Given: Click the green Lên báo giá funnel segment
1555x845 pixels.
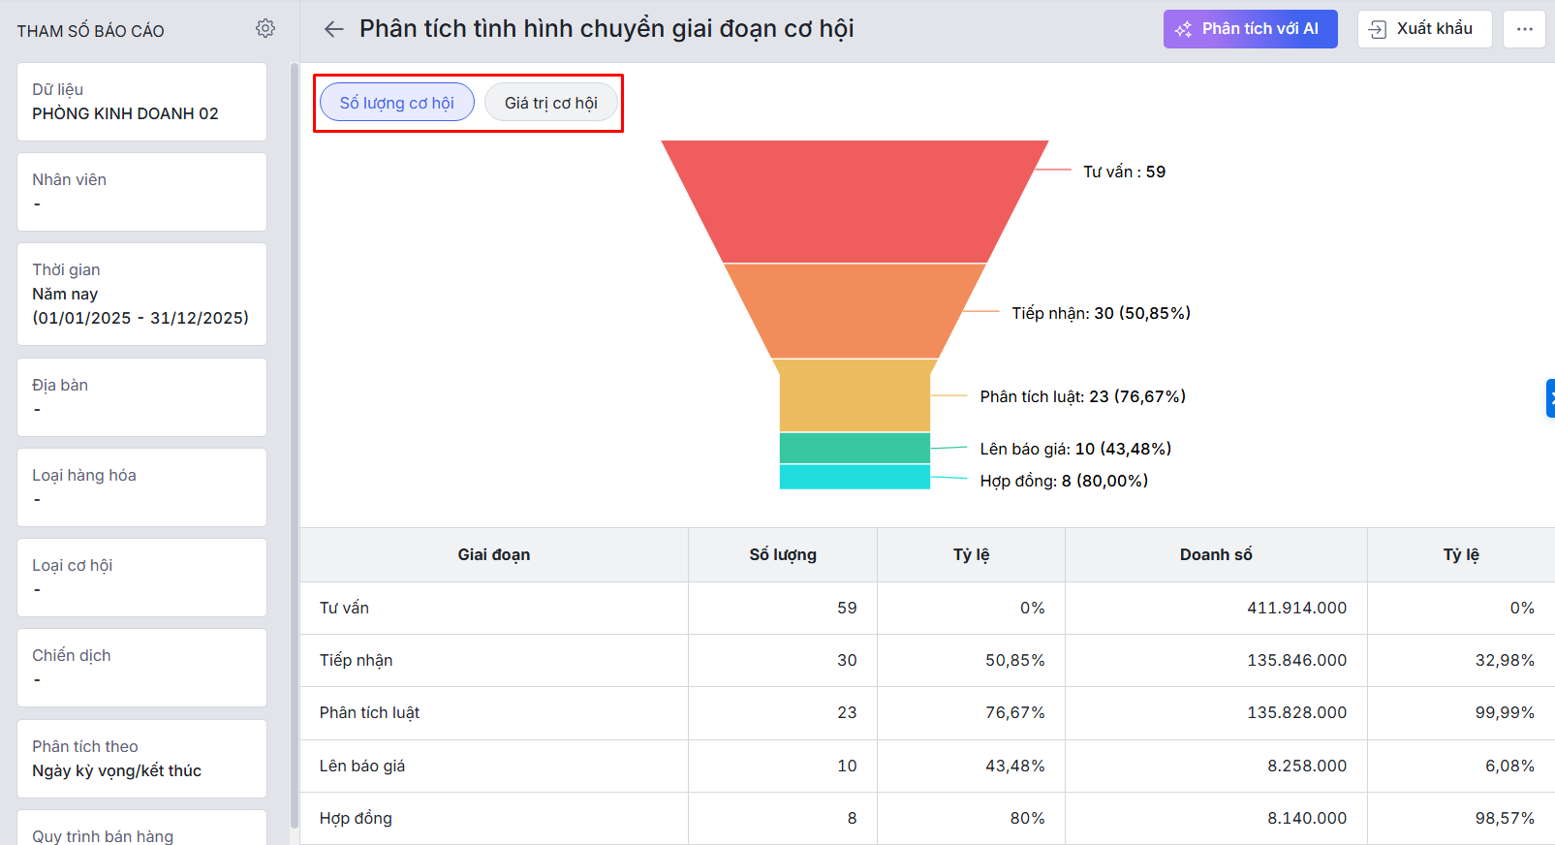Looking at the screenshot, I should 855,448.
